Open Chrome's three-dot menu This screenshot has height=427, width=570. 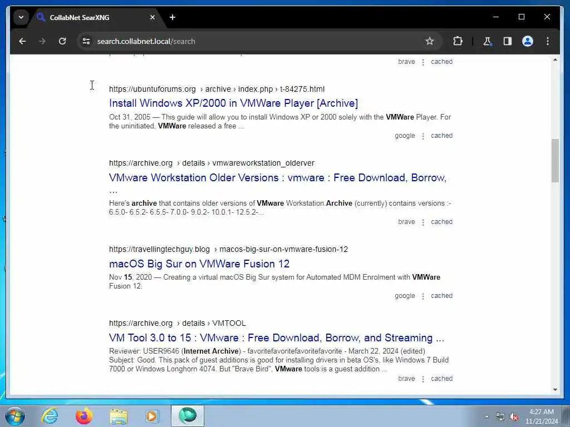point(548,41)
